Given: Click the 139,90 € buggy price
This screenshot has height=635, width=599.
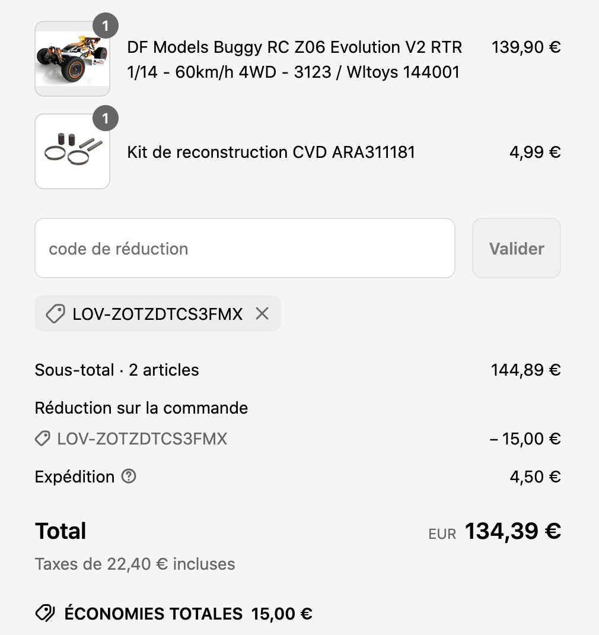Looking at the screenshot, I should tap(526, 47).
